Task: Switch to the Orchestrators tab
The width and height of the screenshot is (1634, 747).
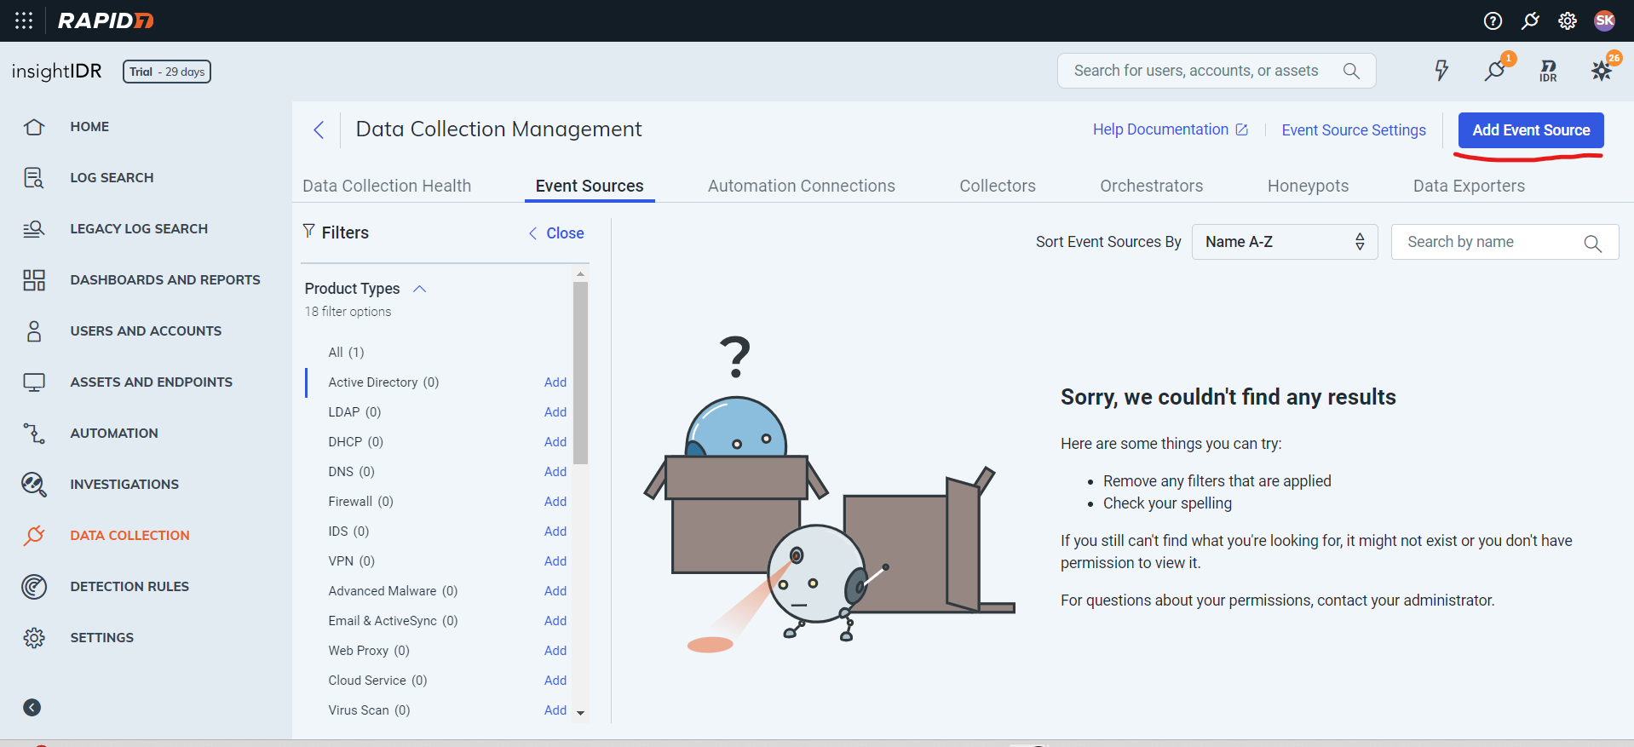Action: pyautogui.click(x=1152, y=186)
